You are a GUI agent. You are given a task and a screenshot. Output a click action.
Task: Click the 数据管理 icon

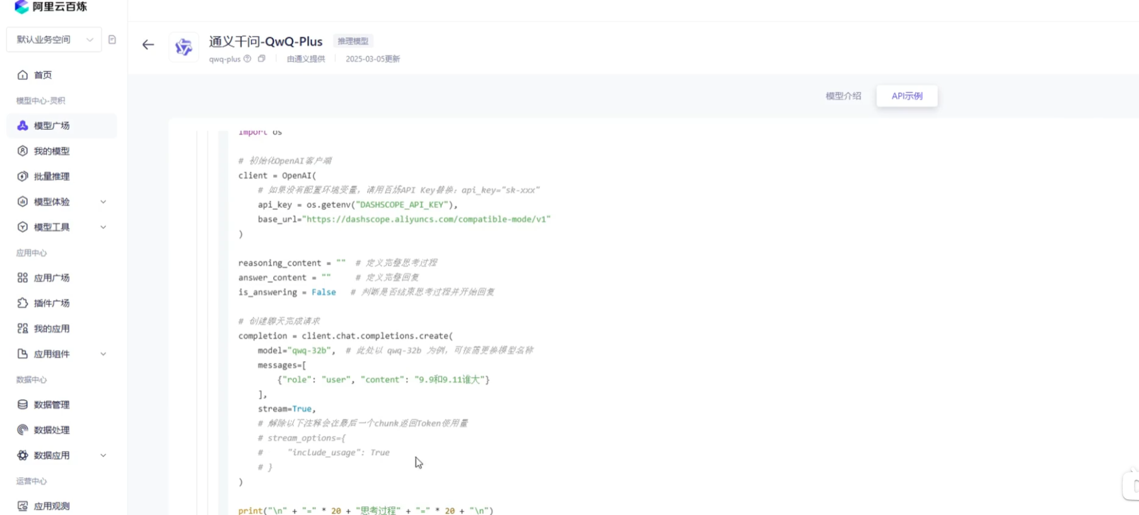(x=23, y=405)
